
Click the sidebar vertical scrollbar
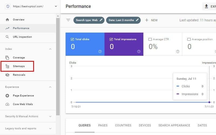point(58,67)
